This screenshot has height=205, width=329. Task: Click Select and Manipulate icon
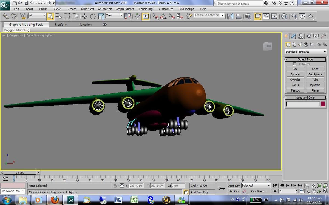137,16
